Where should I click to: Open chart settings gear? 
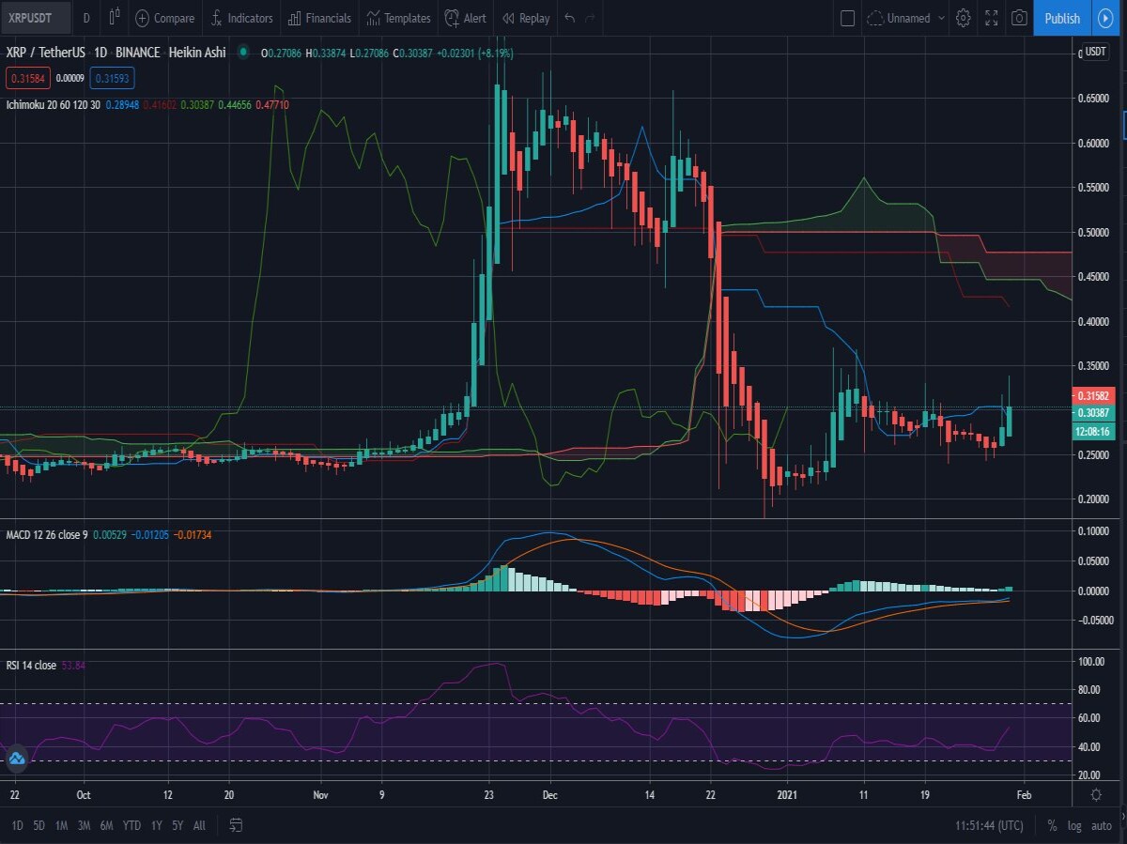pos(963,18)
